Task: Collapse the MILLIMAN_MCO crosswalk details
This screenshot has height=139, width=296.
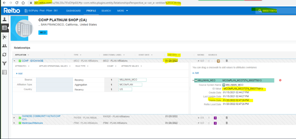Action: click(x=193, y=80)
